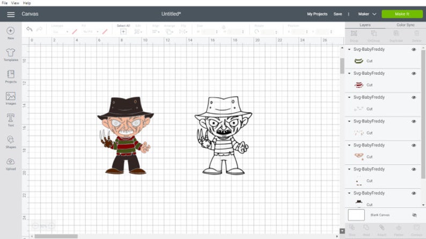Click the Redo arrow
Viewport: 426px width, 239px height.
click(x=39, y=29)
